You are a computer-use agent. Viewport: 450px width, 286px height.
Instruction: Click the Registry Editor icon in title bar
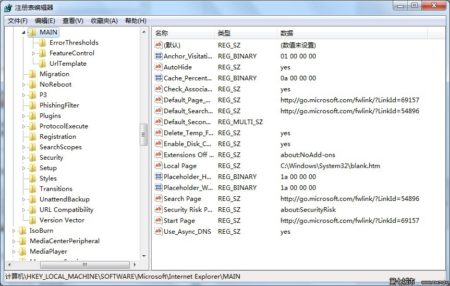pos(8,7)
